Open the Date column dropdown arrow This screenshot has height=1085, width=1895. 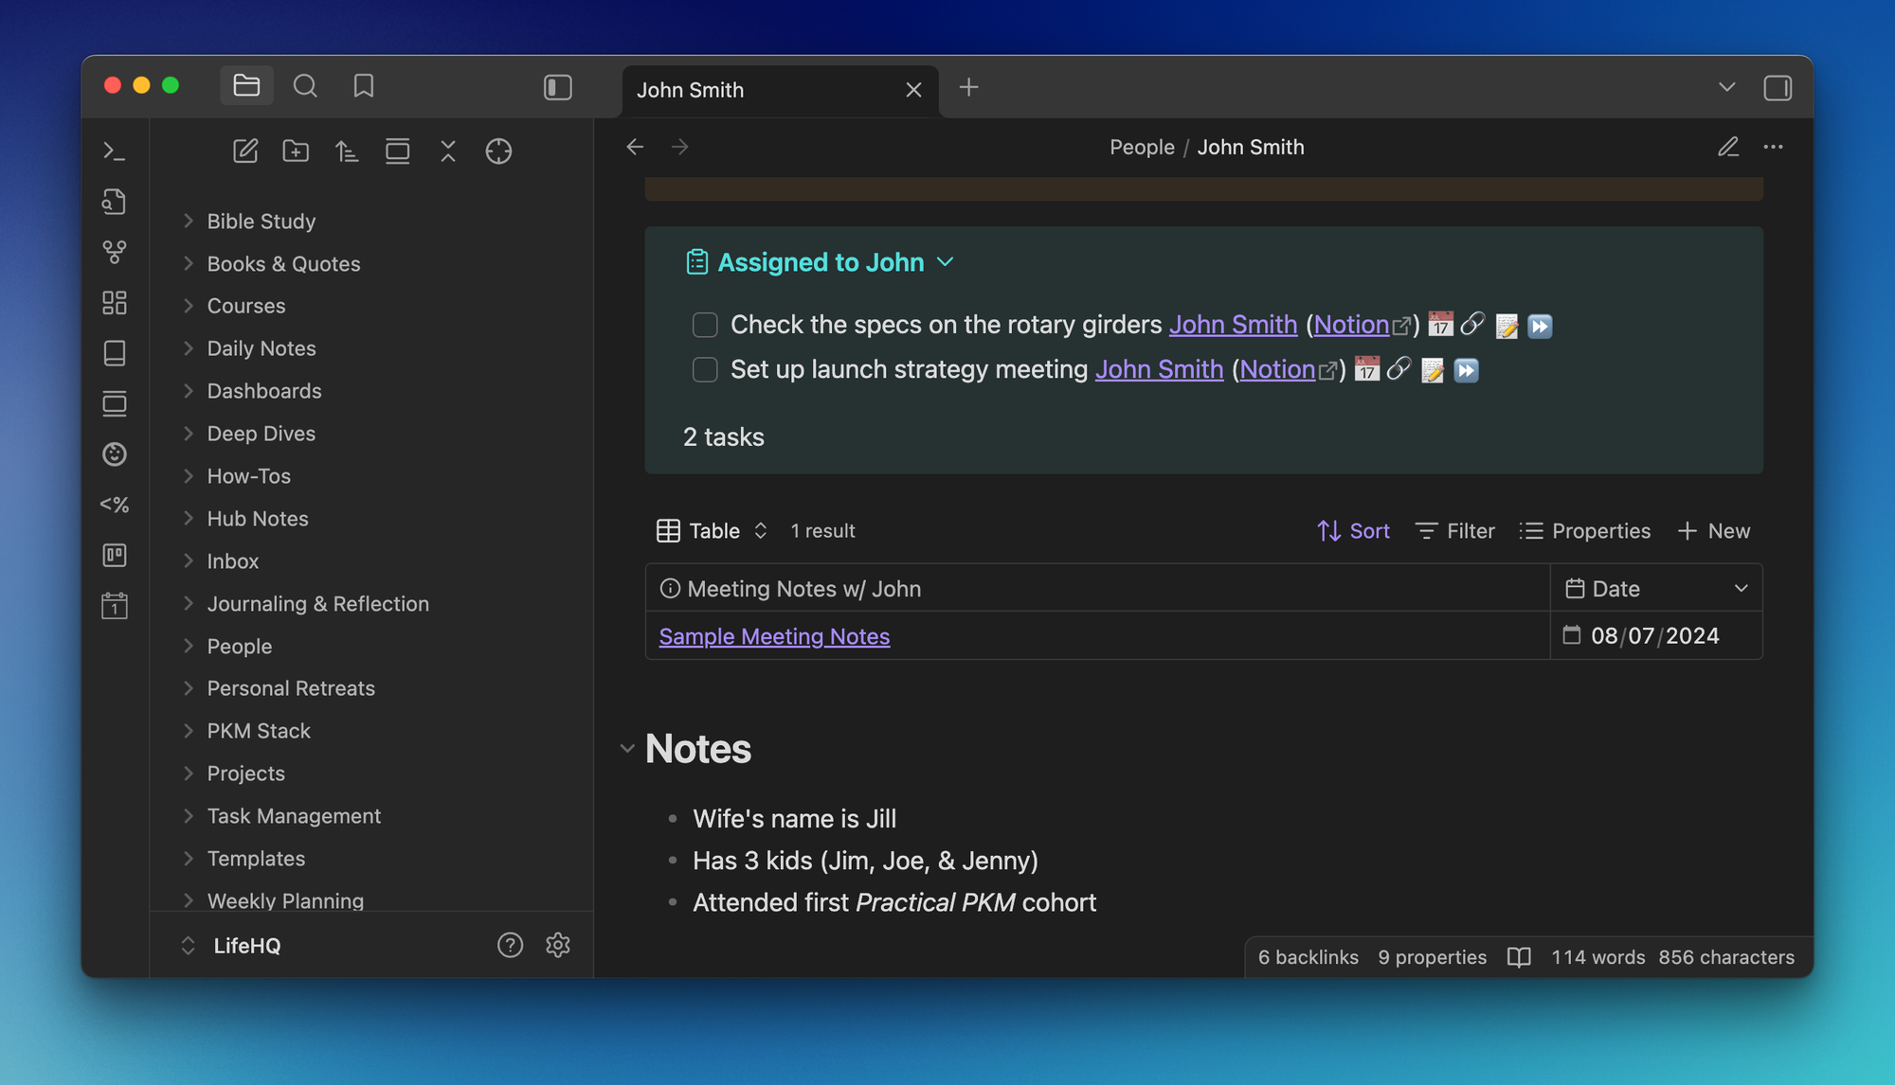[x=1741, y=588]
